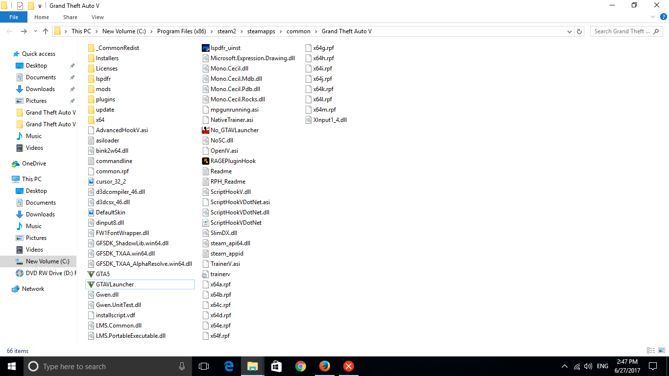This screenshot has width=669, height=376.
Task: Launch Firefox from the taskbar
Action: click(x=324, y=366)
